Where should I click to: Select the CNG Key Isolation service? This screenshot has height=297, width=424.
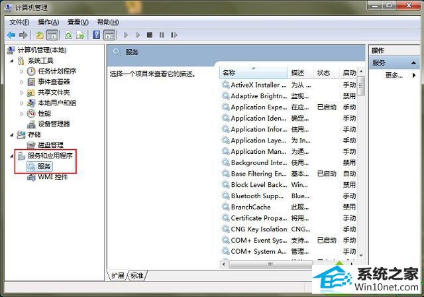click(x=289, y=229)
